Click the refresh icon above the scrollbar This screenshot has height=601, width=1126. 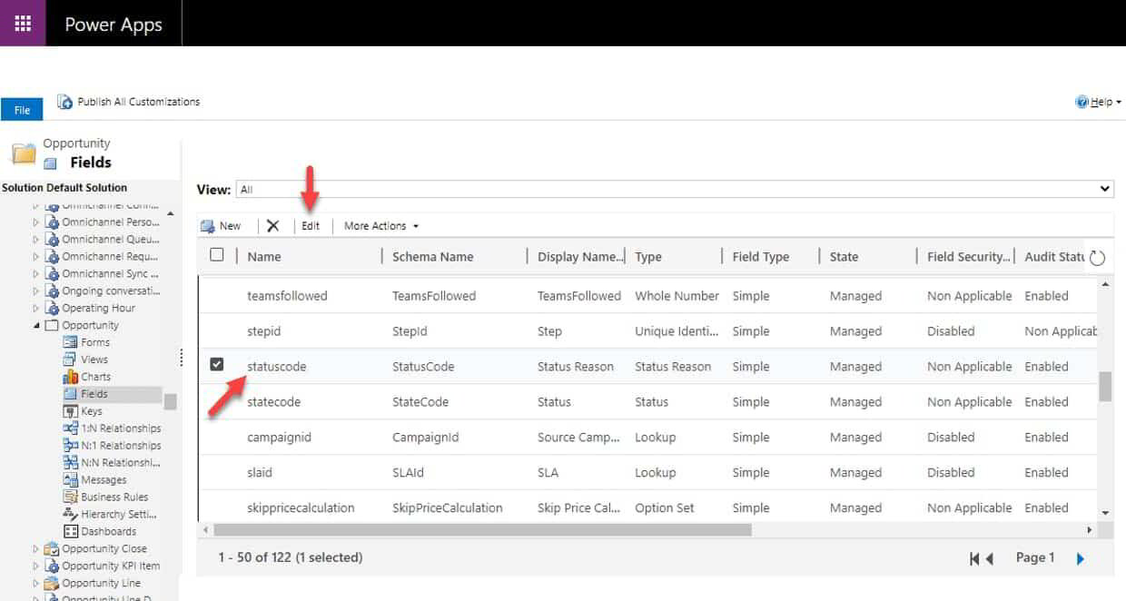tap(1097, 257)
